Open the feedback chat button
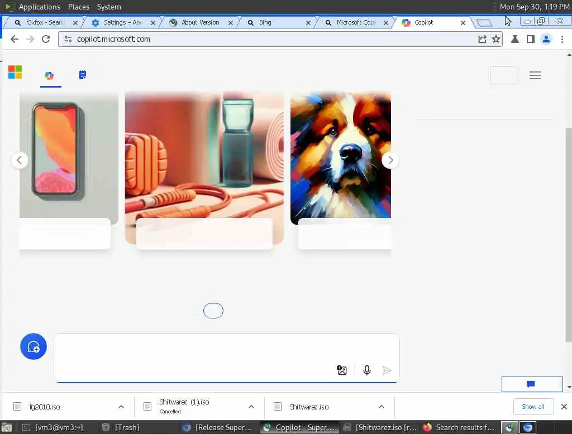This screenshot has width=572, height=434. coord(532,384)
